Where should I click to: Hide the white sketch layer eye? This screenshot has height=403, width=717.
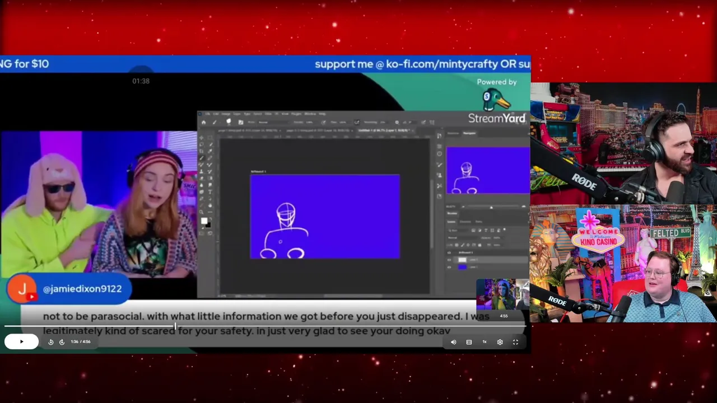tap(450, 260)
